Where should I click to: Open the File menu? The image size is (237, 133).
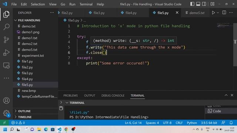point(14,4)
